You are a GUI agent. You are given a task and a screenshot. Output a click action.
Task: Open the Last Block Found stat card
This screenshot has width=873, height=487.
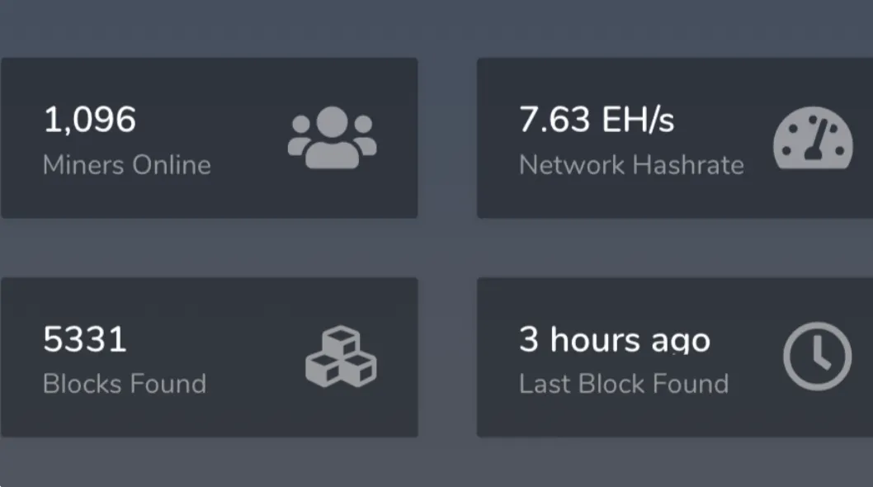[x=675, y=357]
